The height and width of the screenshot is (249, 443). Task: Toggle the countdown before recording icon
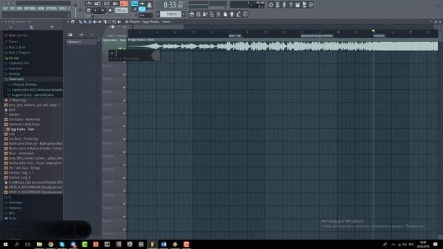[107, 3]
